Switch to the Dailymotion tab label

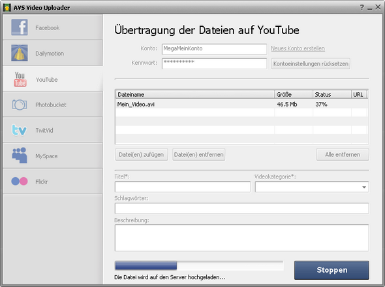pyautogui.click(x=50, y=54)
